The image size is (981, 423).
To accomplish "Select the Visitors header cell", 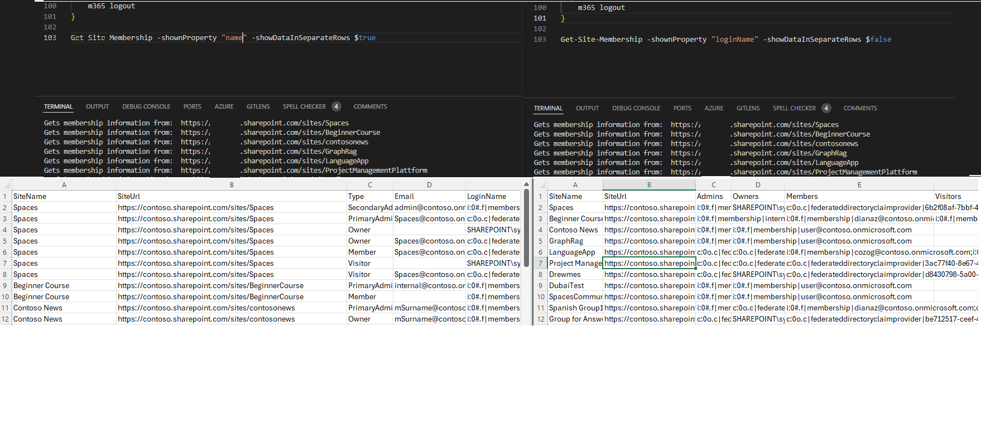I will pos(956,196).
